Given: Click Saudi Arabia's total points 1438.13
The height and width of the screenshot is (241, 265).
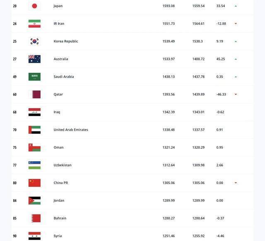Looking at the screenshot, I should tap(169, 77).
